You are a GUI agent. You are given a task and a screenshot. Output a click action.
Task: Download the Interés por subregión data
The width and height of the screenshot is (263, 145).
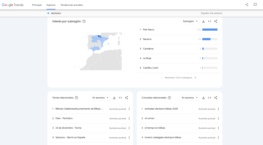pos(203,21)
